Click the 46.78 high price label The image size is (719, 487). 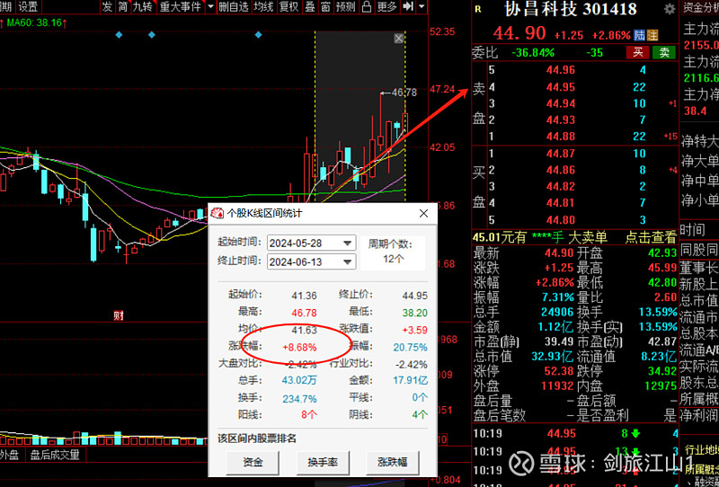click(404, 93)
